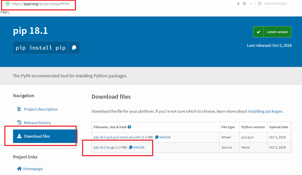Screen dimensions: 302x175
Task: Click the Download files tray icon
Action: coord(19,136)
